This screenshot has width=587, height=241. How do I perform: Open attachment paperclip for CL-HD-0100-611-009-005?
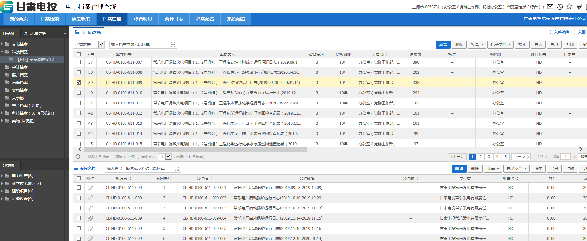tap(91, 229)
